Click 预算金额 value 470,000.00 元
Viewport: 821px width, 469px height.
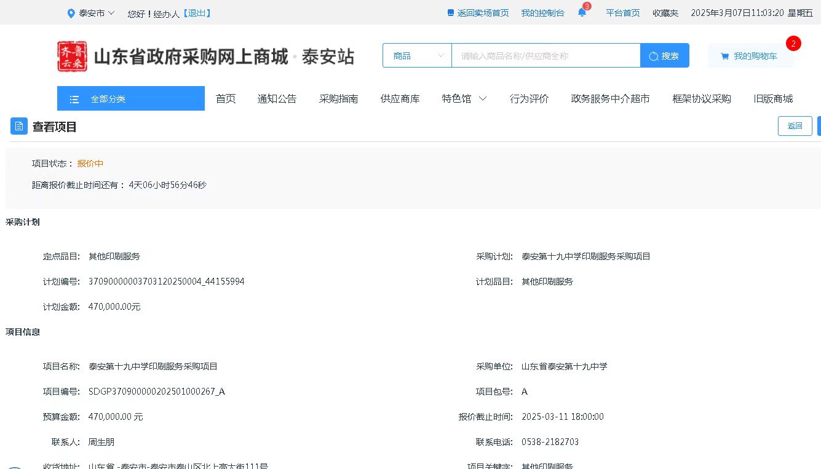(116, 417)
